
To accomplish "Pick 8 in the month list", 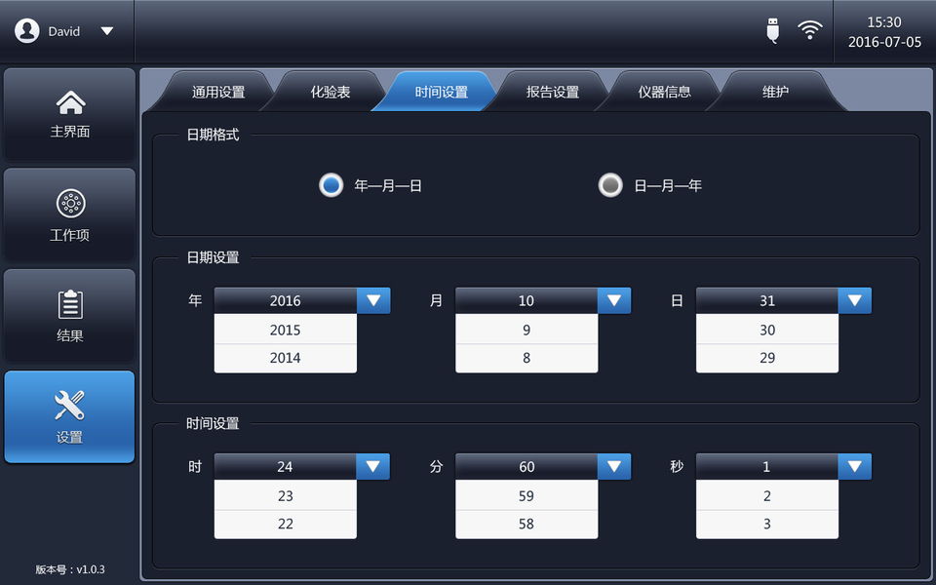I will [526, 358].
